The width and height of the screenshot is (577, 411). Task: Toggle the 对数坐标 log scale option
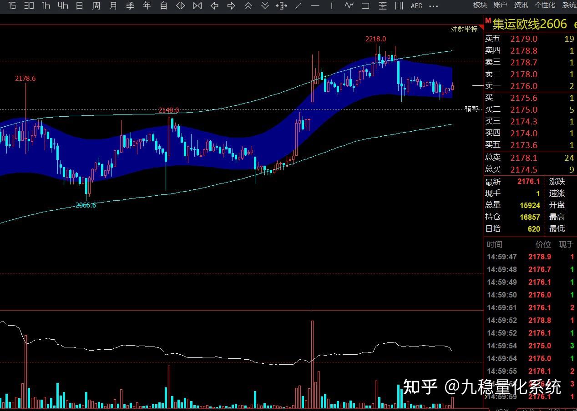coord(464,29)
